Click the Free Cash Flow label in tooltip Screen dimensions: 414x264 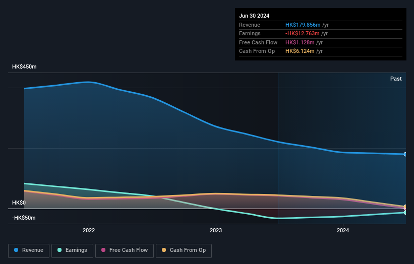pos(258,42)
